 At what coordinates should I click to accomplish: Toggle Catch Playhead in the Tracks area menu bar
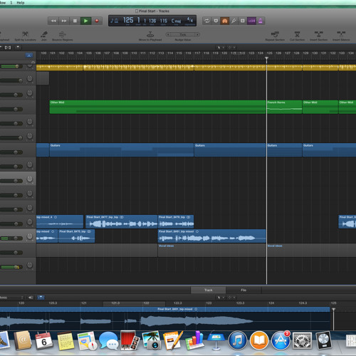(8, 48)
